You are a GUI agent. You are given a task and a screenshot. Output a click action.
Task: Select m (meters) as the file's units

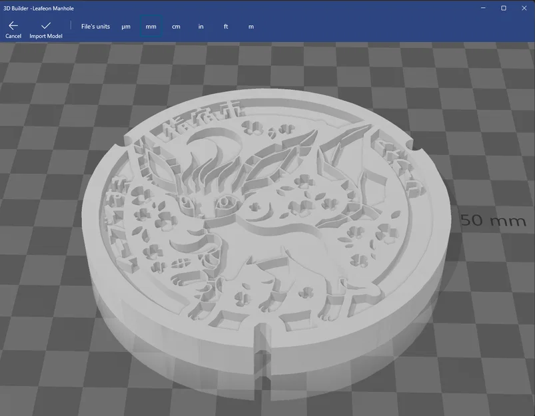click(x=251, y=27)
